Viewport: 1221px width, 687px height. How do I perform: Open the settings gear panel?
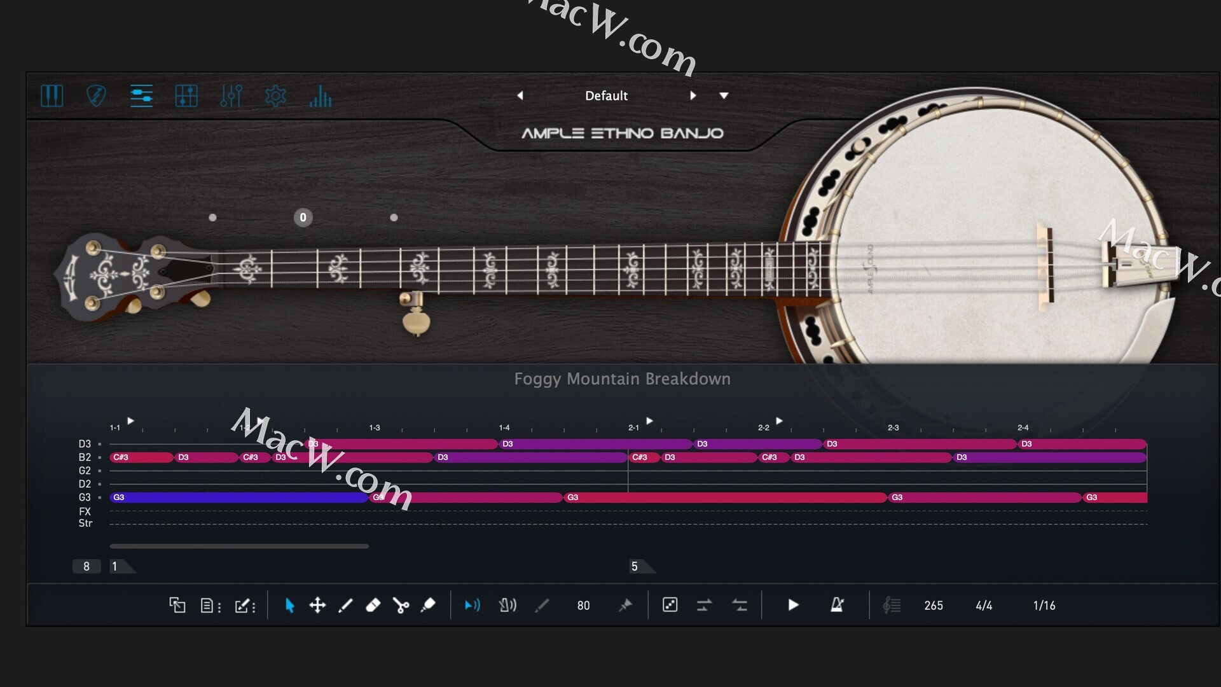pos(275,96)
